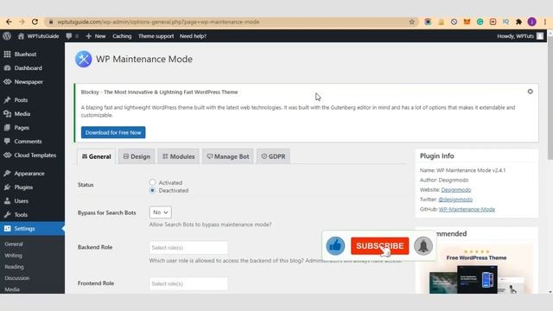Open Dashboard in the sidebar

coord(32,68)
